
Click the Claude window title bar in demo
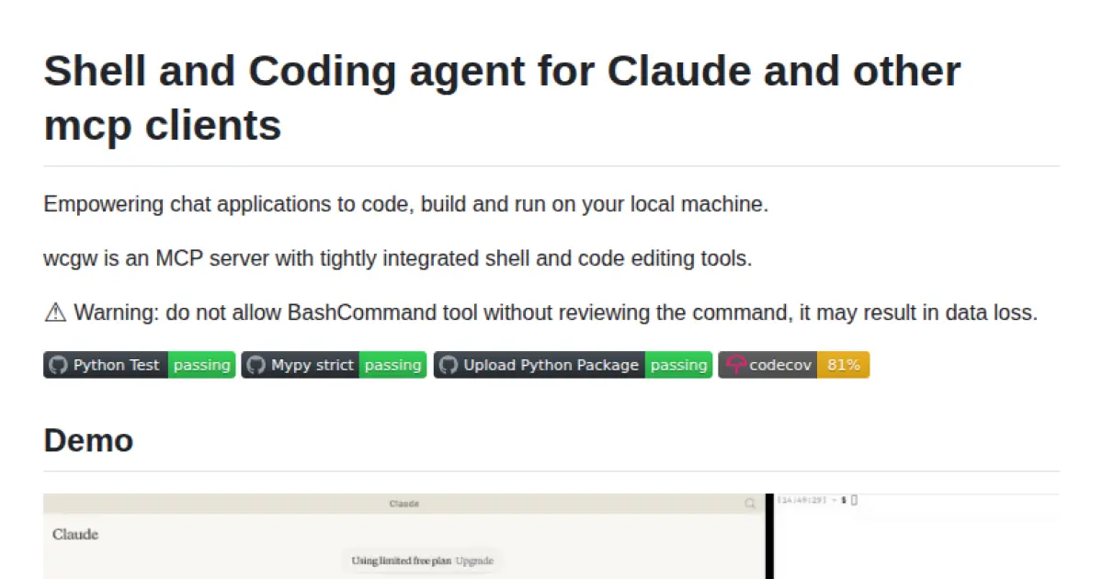pyautogui.click(x=404, y=504)
